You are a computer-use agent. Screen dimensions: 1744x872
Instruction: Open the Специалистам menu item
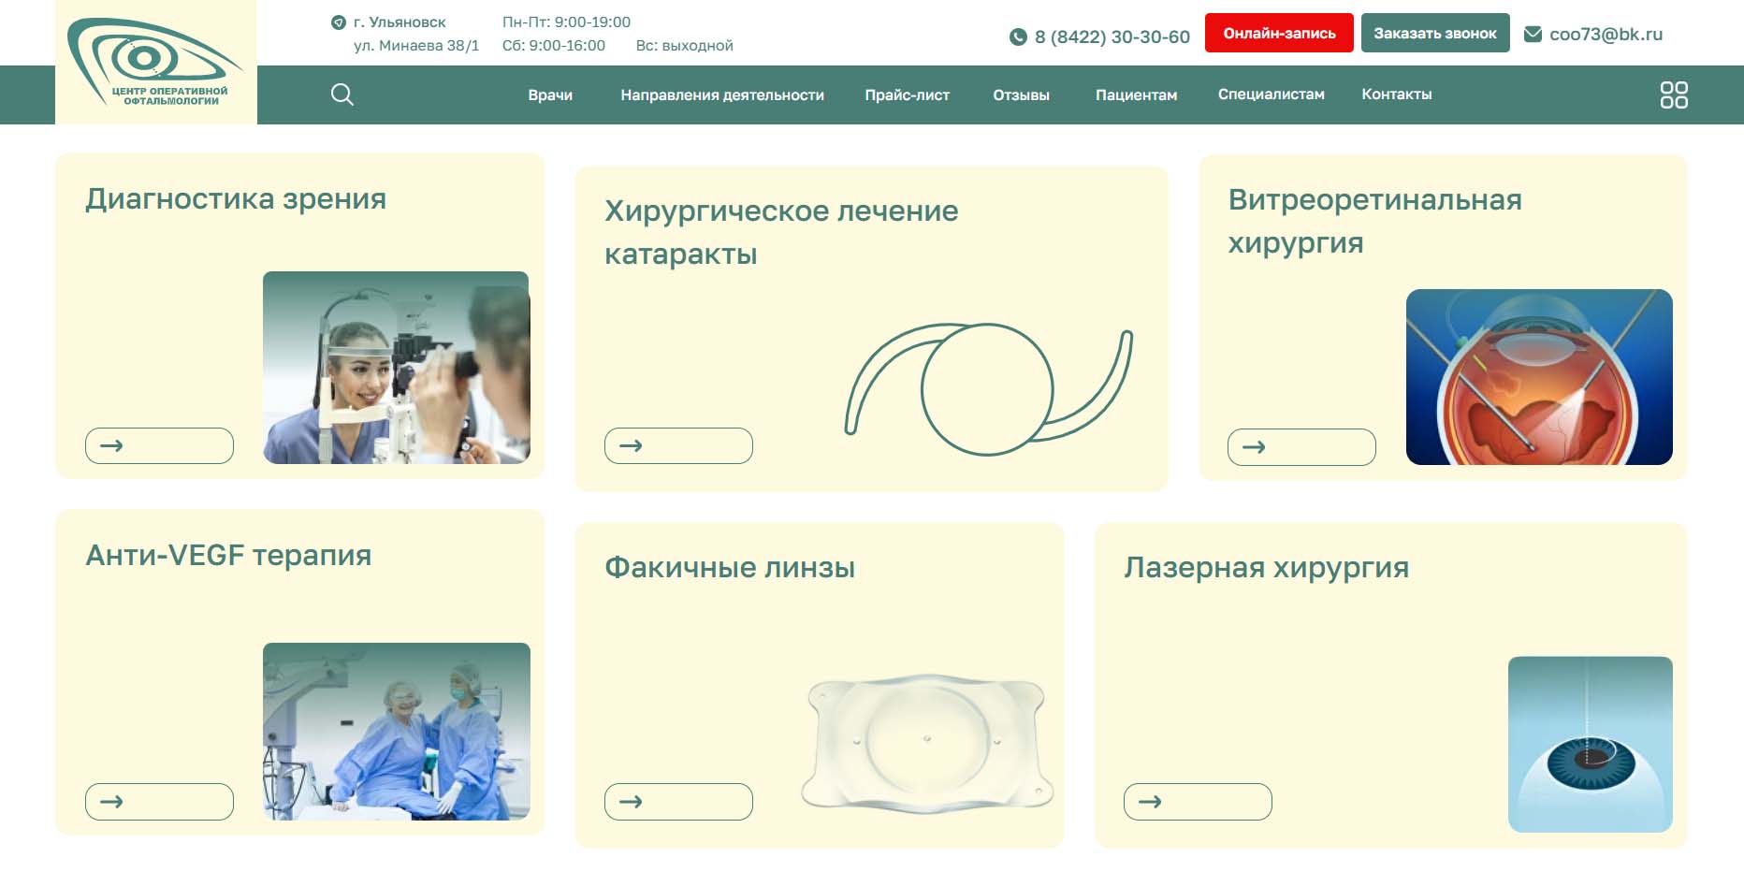point(1272,94)
